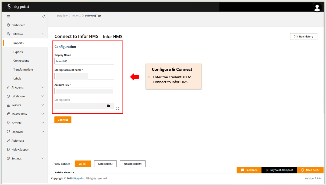Click the Display Name input field

point(84,61)
